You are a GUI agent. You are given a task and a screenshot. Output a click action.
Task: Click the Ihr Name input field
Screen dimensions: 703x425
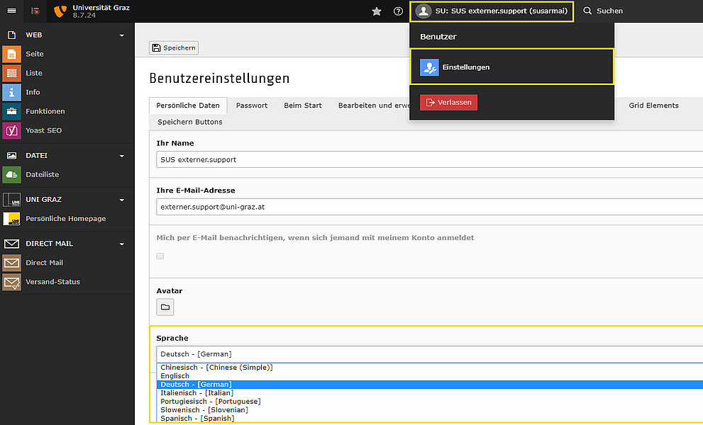coord(429,159)
